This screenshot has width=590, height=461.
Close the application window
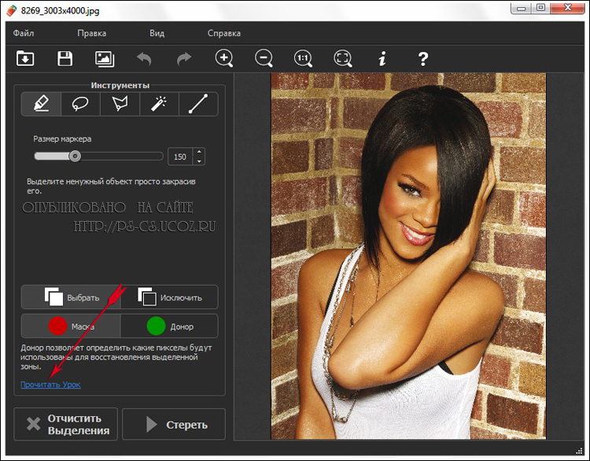tap(567, 8)
